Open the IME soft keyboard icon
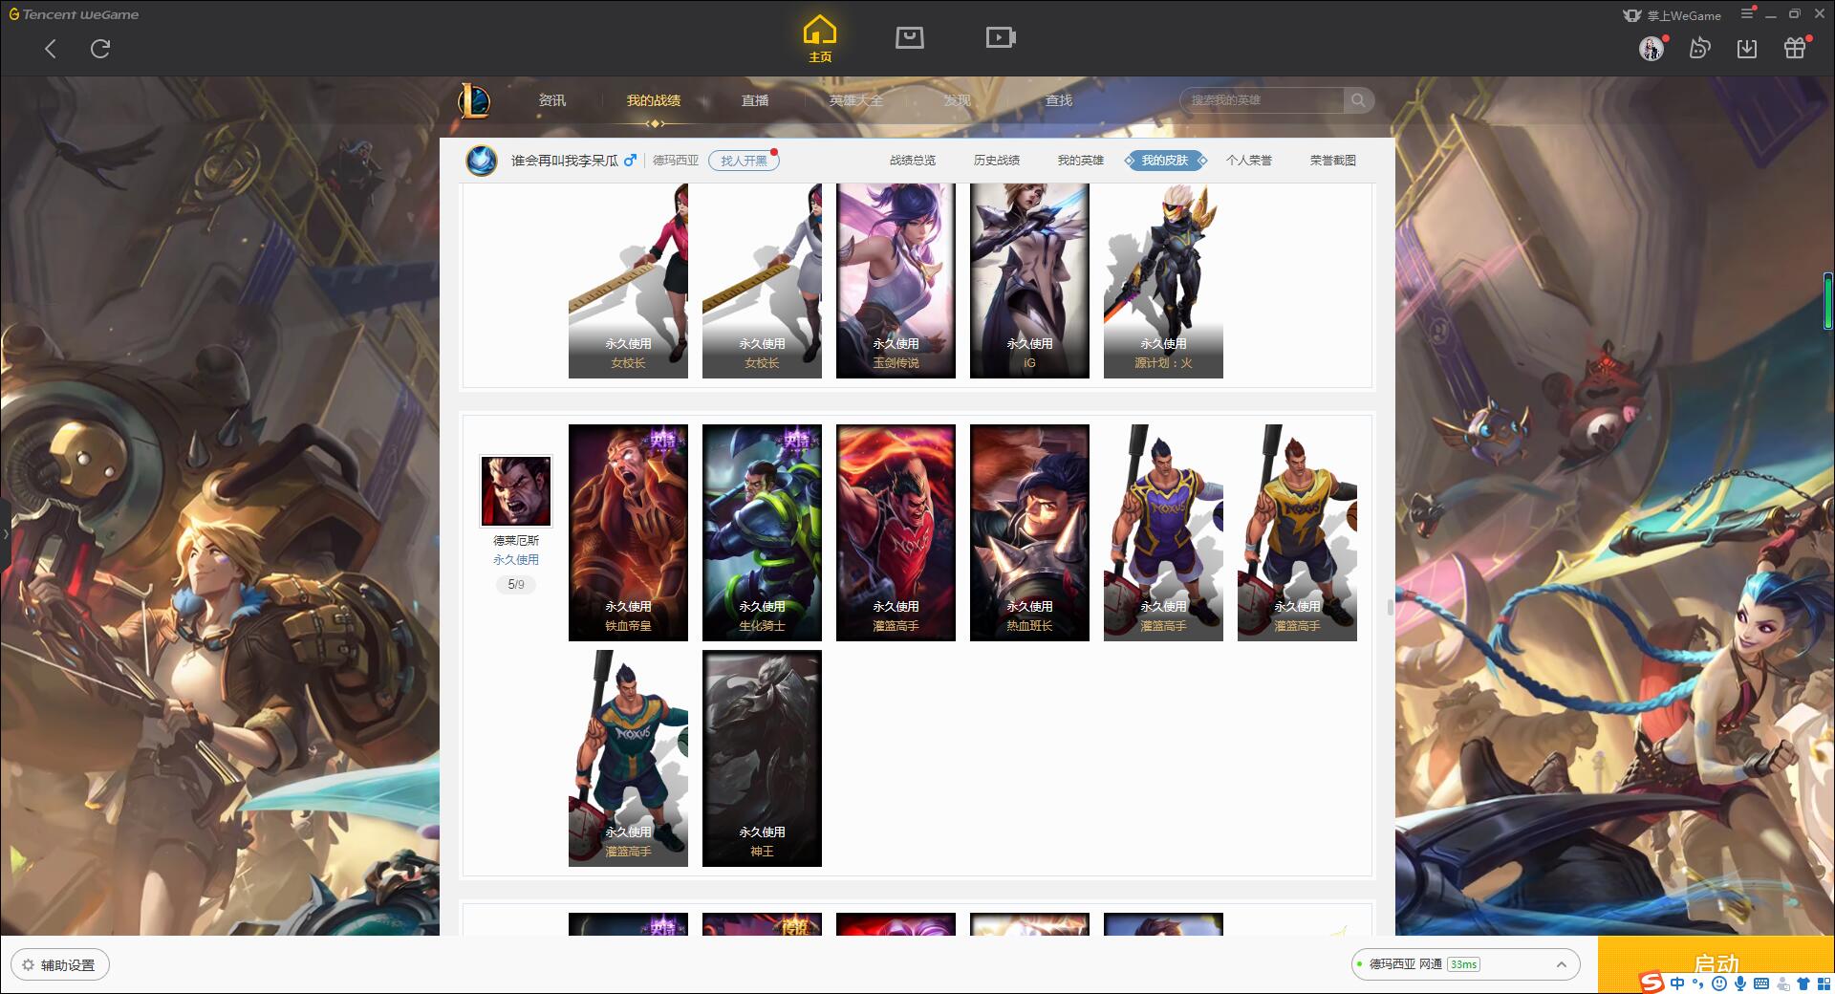 point(1761,983)
